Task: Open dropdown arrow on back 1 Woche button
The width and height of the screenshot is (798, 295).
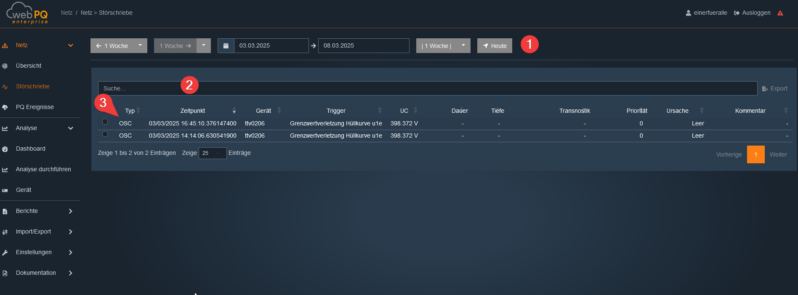Action: pyautogui.click(x=140, y=45)
